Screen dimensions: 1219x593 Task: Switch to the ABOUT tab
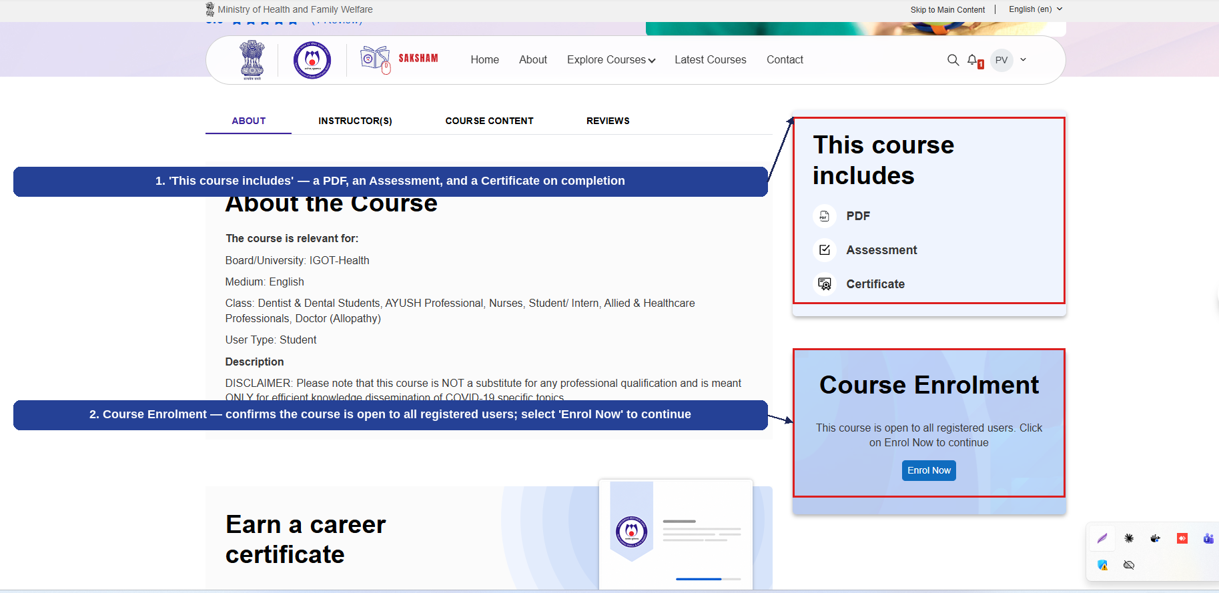coord(249,121)
